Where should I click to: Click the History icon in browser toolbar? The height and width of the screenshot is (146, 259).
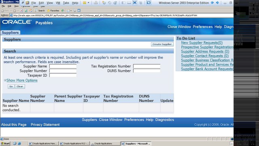pyautogui.click(x=63, y=11)
